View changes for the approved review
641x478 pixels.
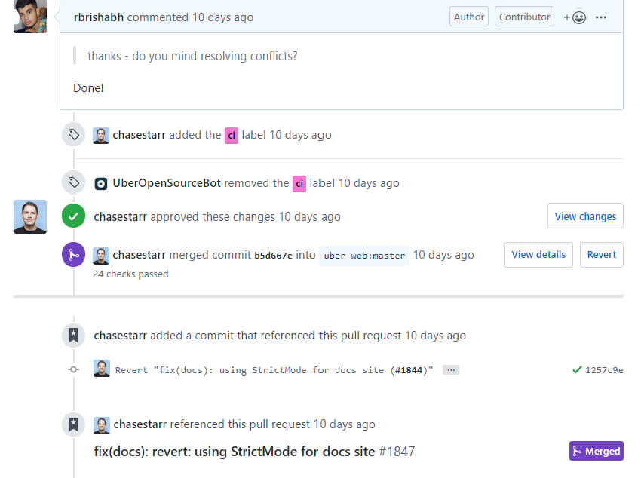click(x=585, y=216)
